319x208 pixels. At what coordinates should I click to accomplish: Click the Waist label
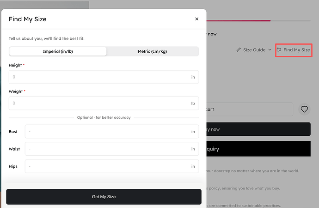(14, 149)
